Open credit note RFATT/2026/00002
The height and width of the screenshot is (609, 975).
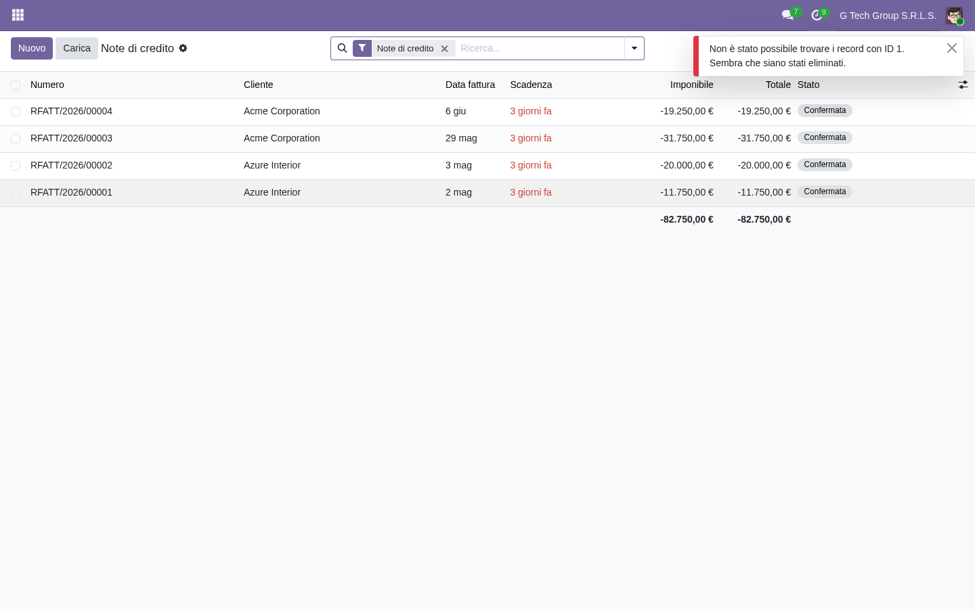pyautogui.click(x=71, y=165)
